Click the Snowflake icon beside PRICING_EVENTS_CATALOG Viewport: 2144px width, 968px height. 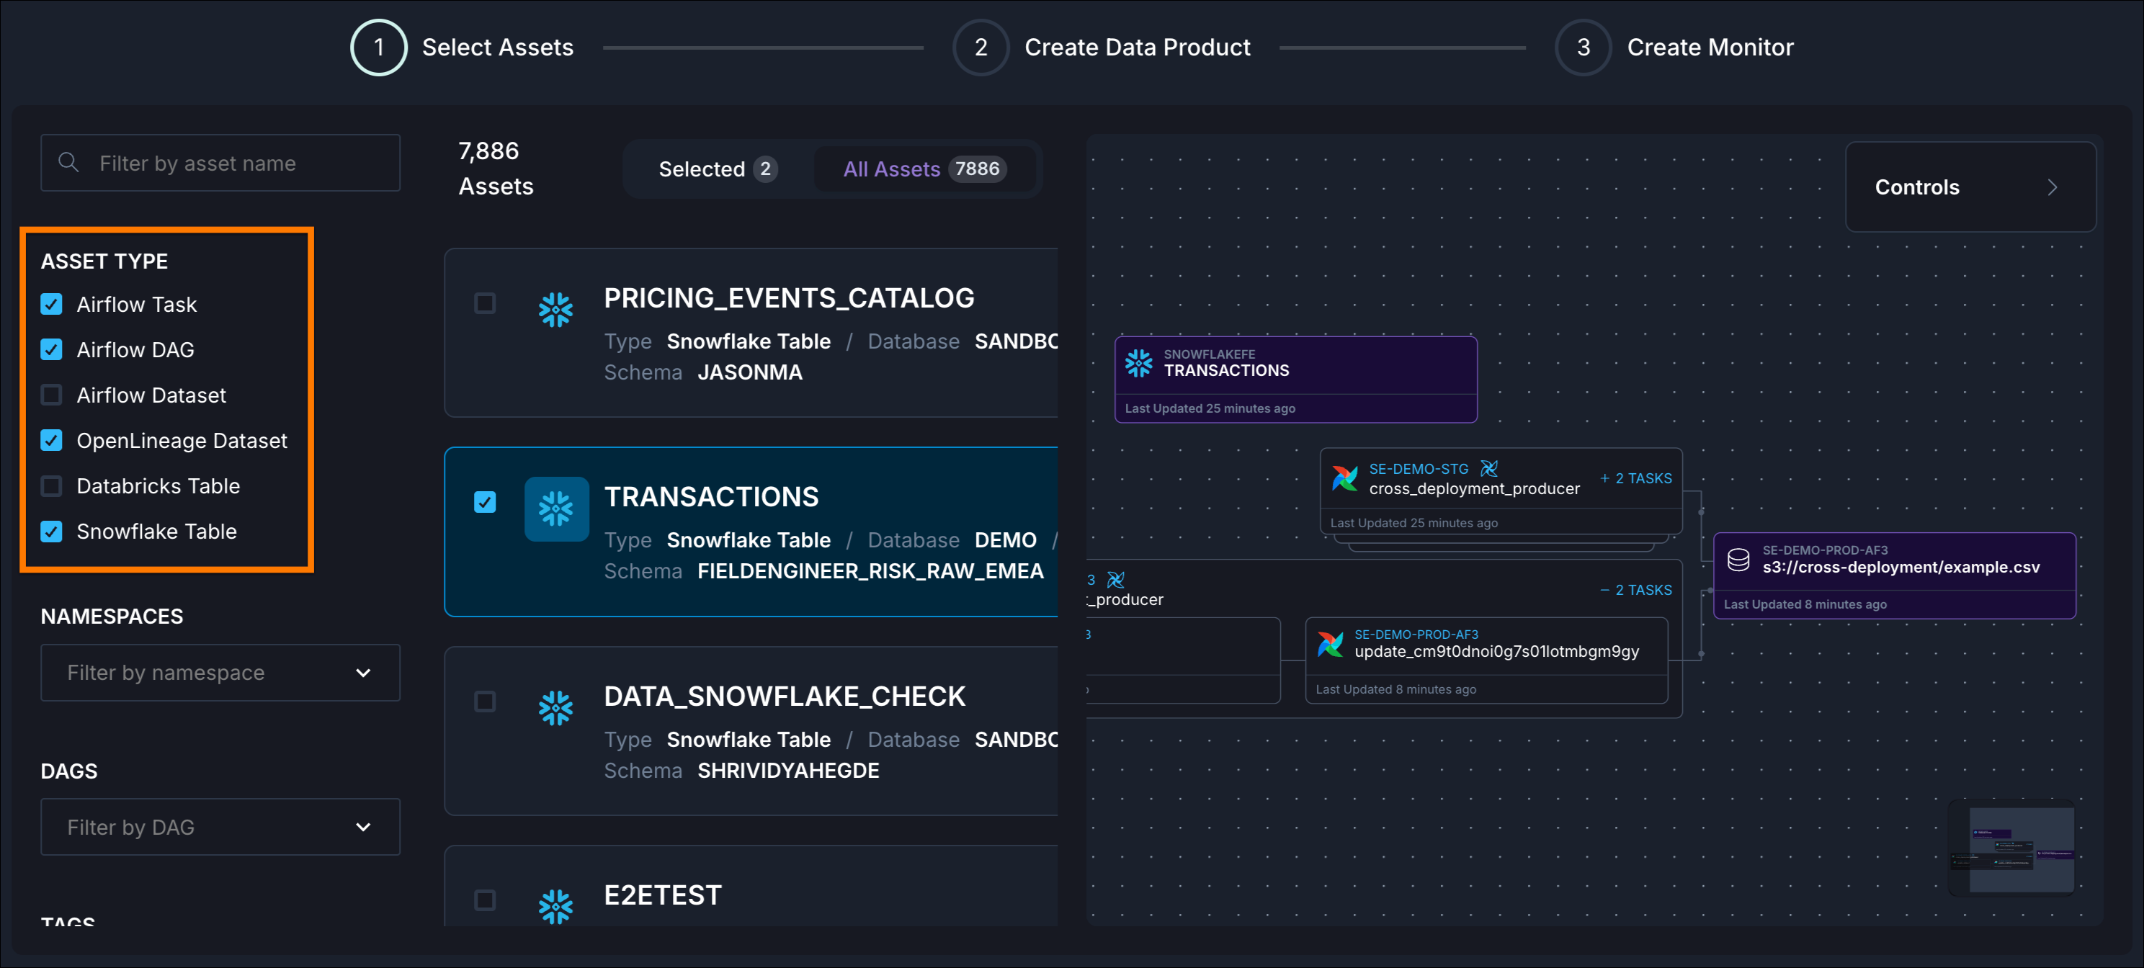coord(556,309)
